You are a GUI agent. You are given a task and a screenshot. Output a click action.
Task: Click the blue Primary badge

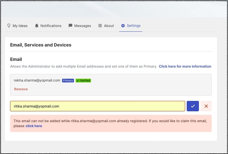68,80
